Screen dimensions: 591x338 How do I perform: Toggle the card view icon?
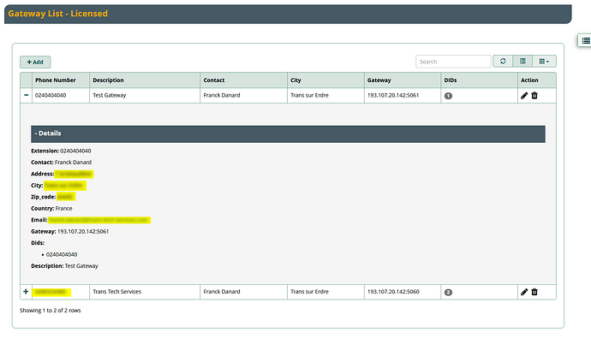522,62
